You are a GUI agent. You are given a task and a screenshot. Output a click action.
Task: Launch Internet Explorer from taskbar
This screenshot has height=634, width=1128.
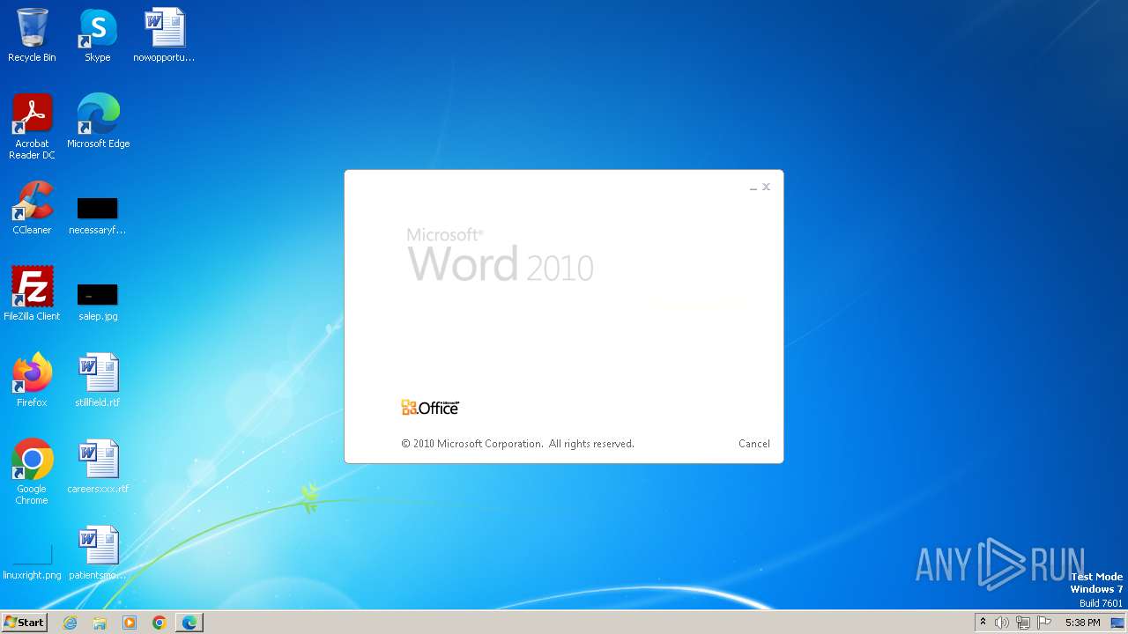[x=70, y=623]
